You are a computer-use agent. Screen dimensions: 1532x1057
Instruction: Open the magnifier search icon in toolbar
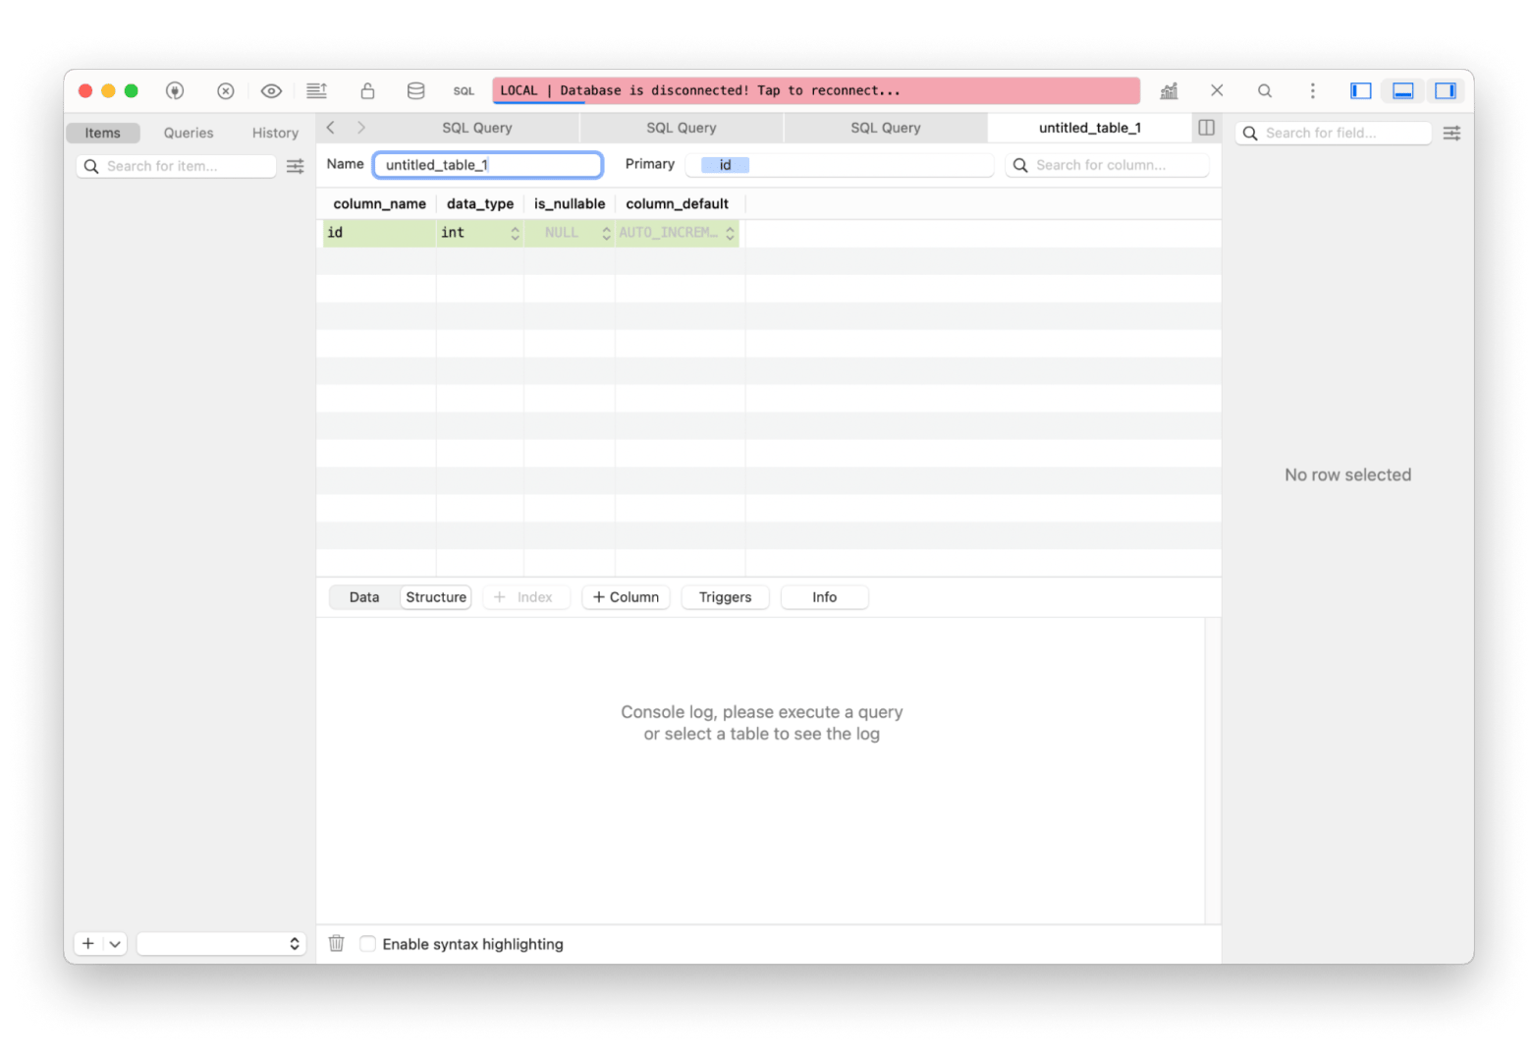pyautogui.click(x=1265, y=90)
